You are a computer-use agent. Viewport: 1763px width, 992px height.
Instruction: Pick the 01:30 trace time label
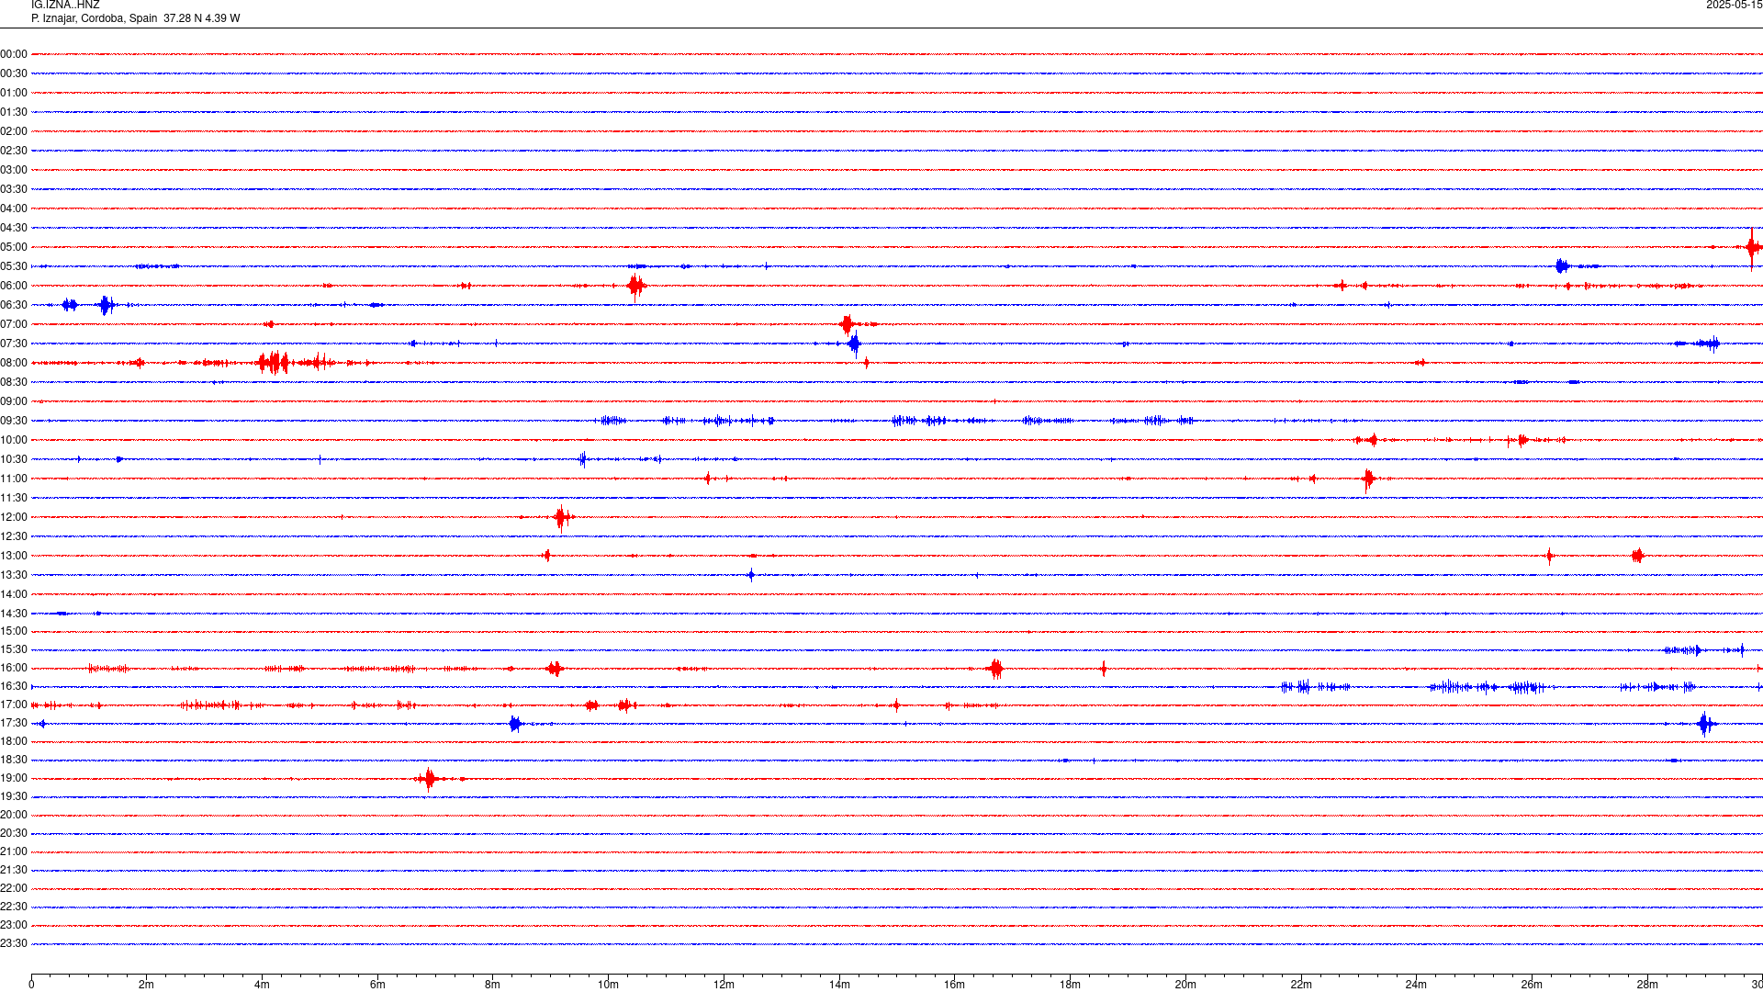pos(14,112)
